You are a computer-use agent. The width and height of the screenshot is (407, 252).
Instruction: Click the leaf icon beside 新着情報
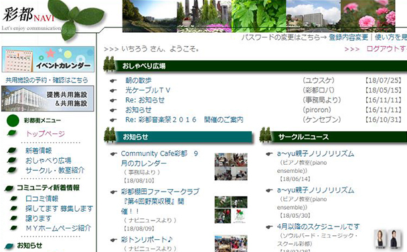pyautogui.click(x=12, y=150)
